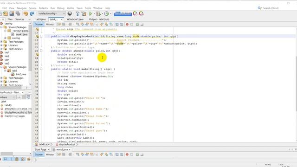Click the Search icon in top right
Screen dimensions: 297x167
[x=259, y=8]
